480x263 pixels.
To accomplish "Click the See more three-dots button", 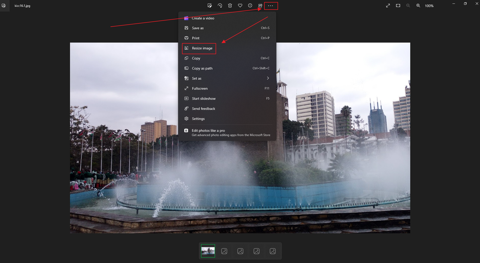I will pos(271,6).
